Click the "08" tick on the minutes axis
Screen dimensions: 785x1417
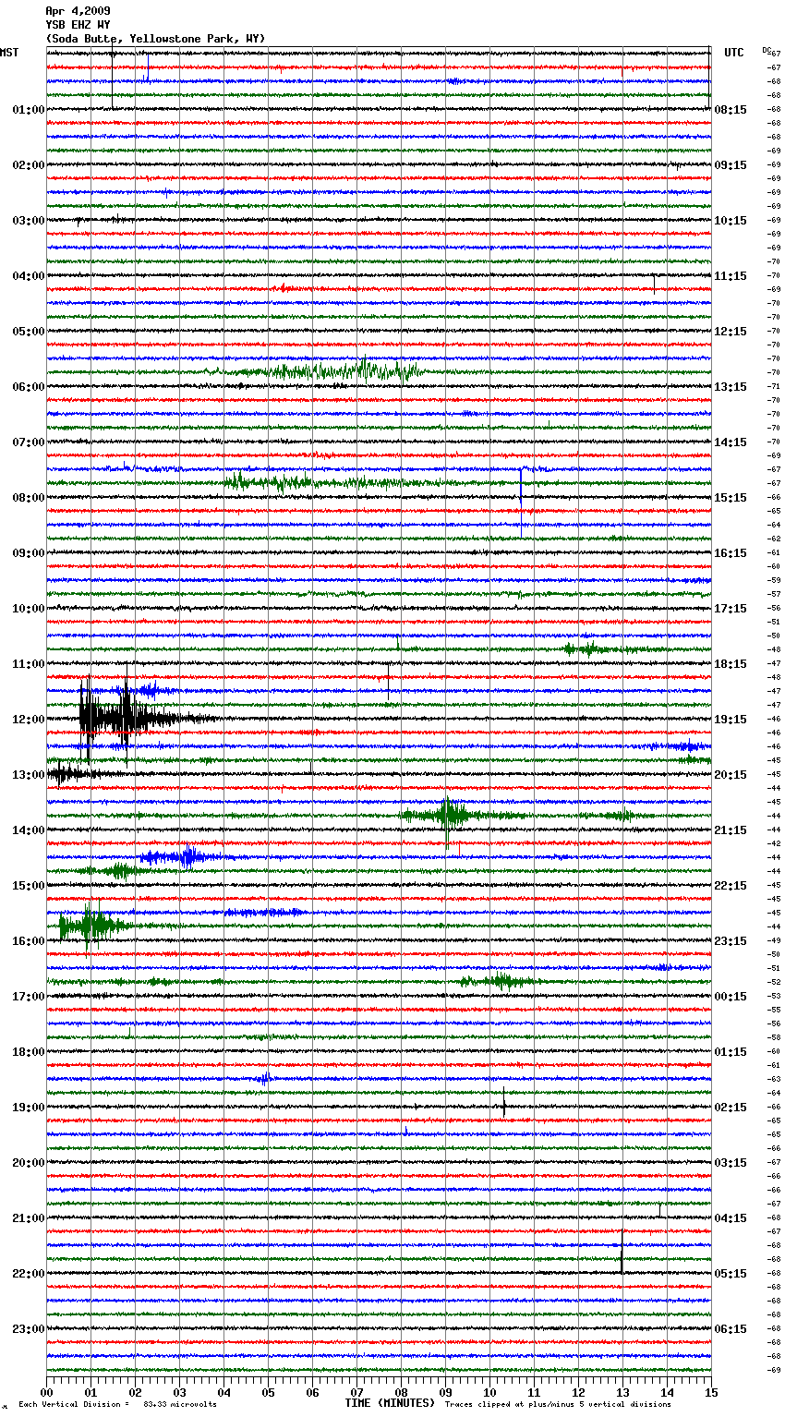coord(401,1392)
